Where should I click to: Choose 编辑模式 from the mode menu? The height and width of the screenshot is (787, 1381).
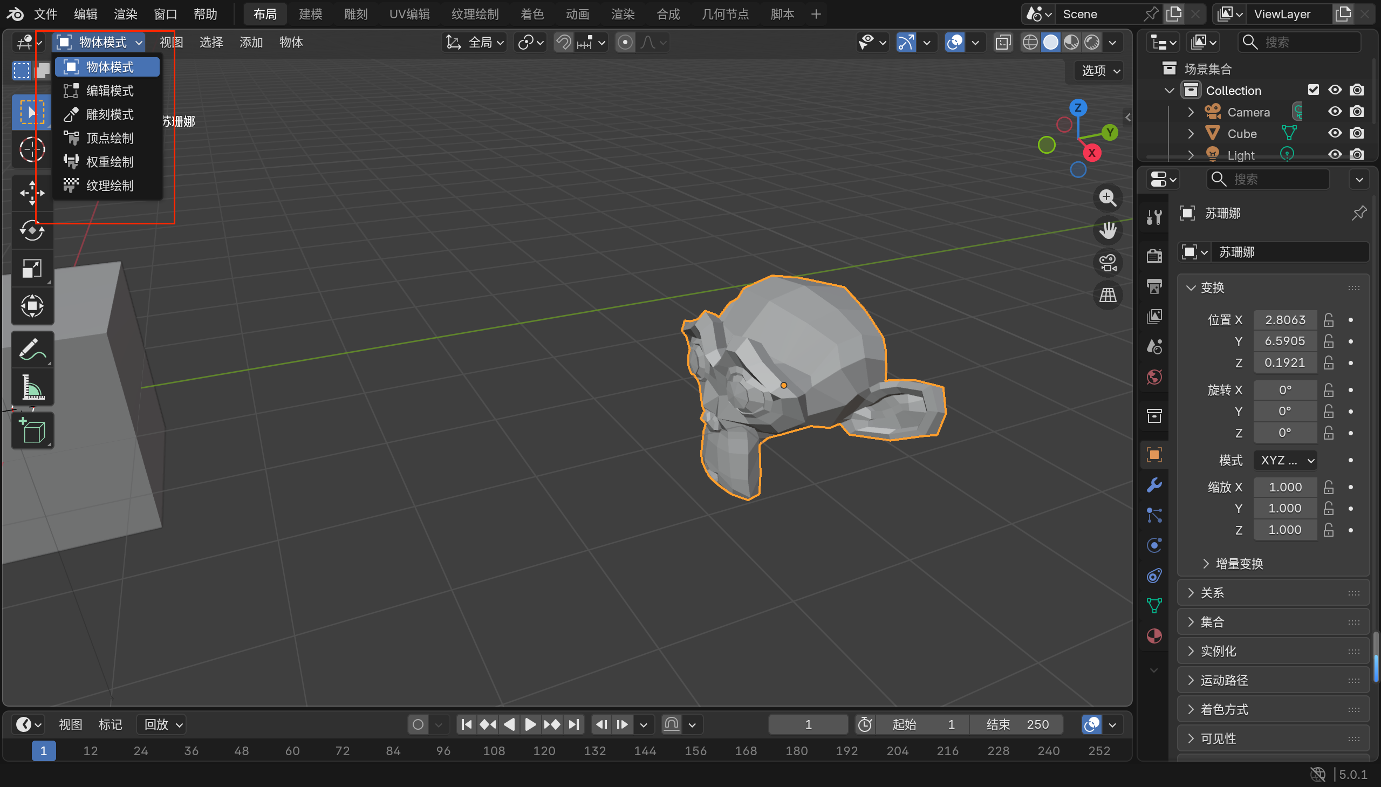coord(109,91)
